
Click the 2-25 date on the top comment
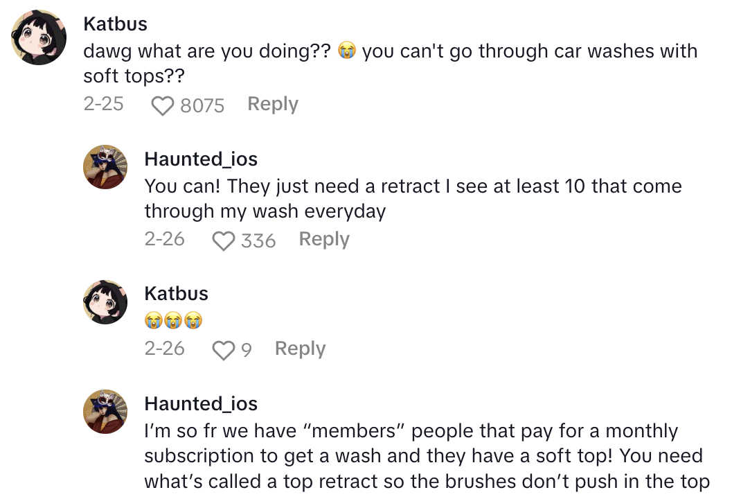(103, 104)
